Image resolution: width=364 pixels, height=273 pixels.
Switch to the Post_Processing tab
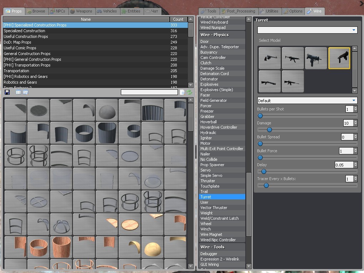238,11
